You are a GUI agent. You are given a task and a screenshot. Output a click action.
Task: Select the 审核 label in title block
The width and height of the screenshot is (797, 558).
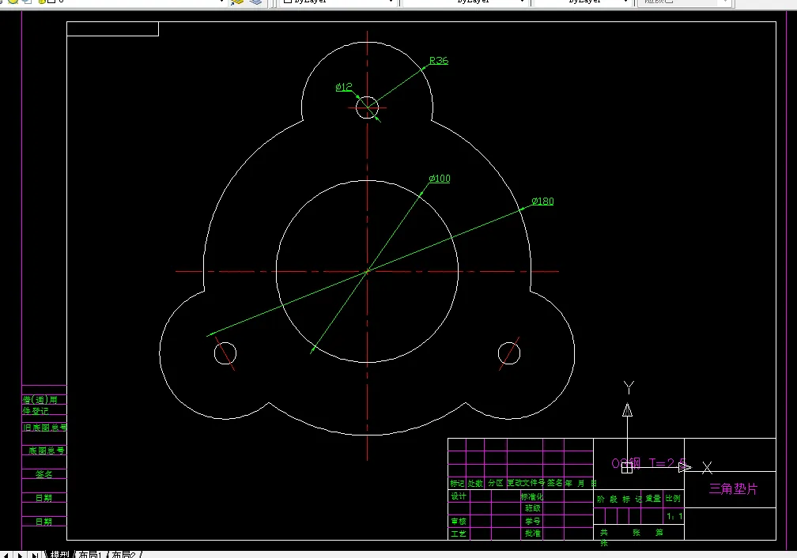click(458, 521)
